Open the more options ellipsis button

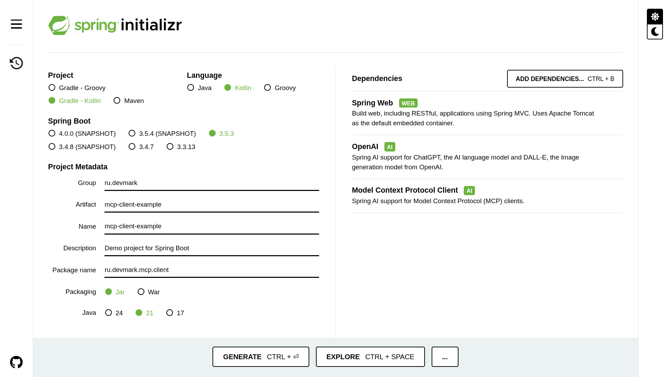[445, 357]
